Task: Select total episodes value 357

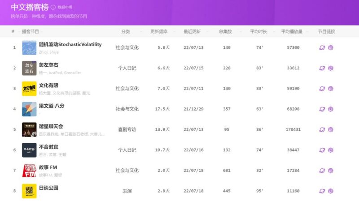Action: tap(227, 109)
